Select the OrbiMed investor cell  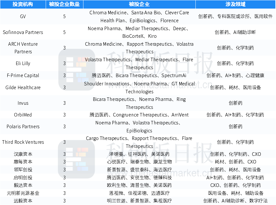click(23, 115)
